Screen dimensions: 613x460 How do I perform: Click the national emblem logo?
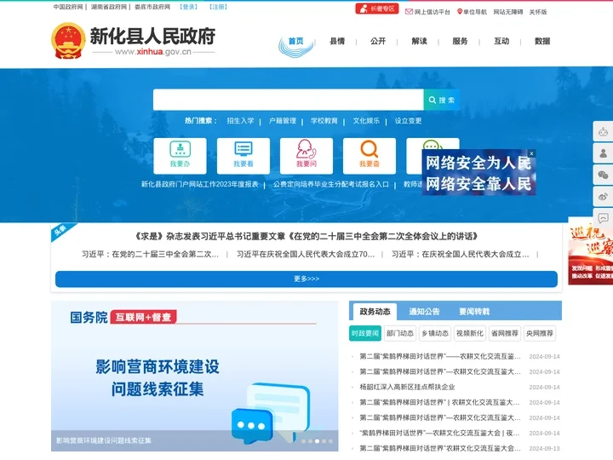[x=68, y=41]
